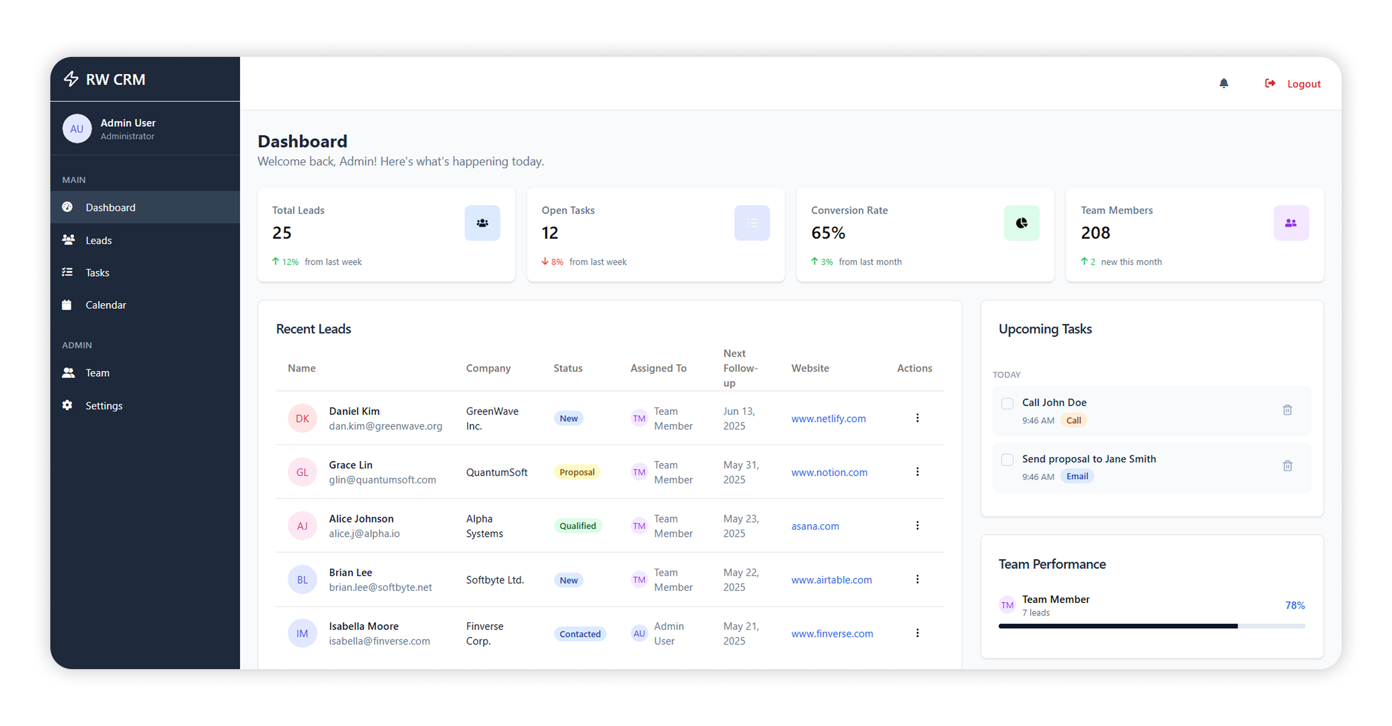Open Calendar from the sidebar
Viewport: 1392px width, 726px height.
[x=106, y=305]
